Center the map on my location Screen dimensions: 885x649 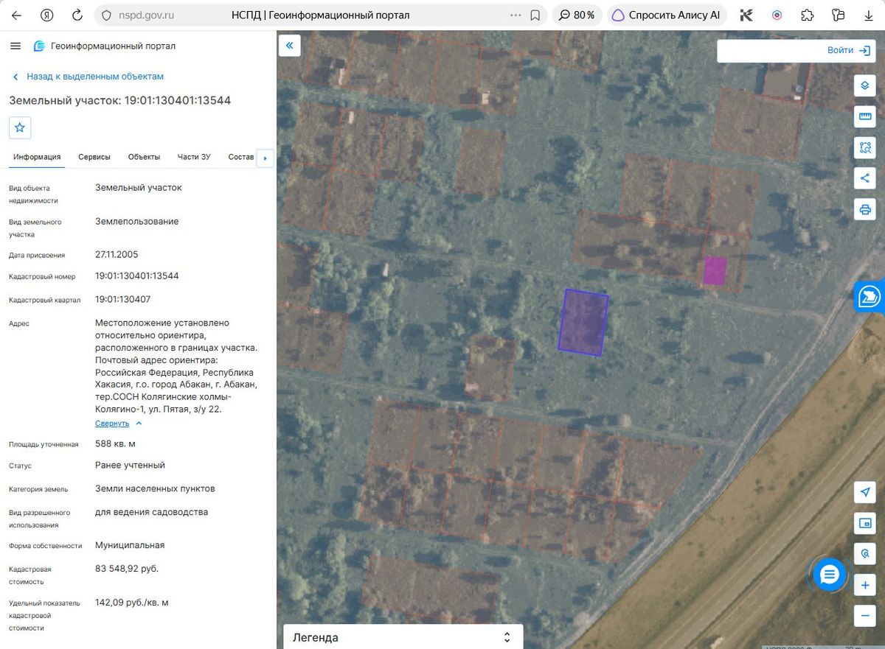[865, 492]
